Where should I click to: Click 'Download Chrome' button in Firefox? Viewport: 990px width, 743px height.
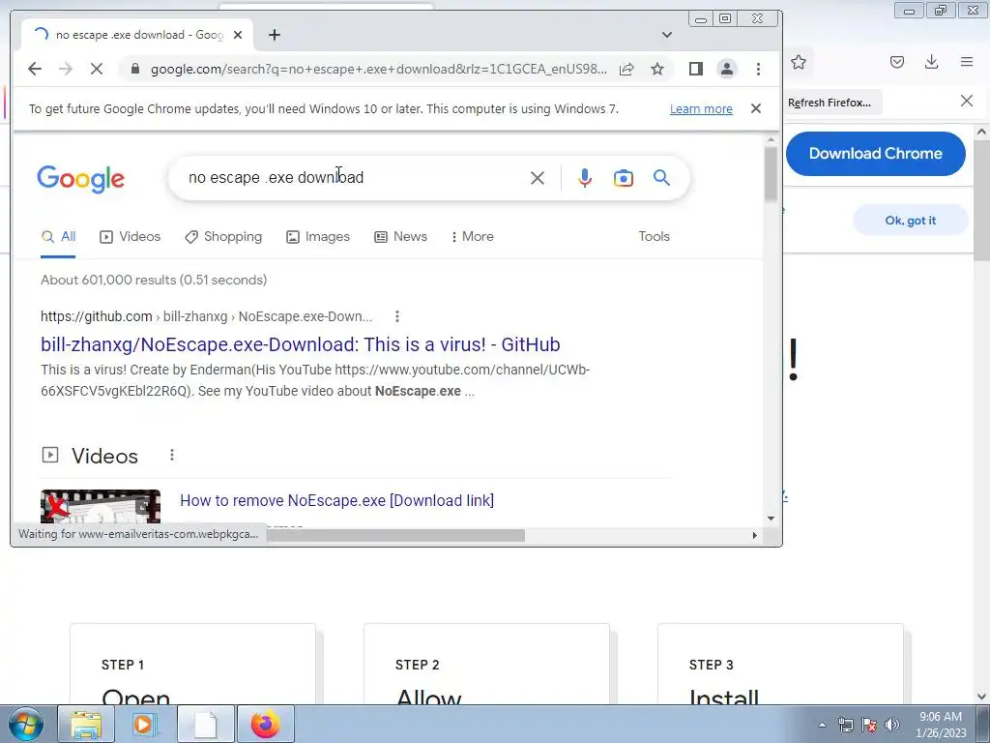tap(875, 154)
